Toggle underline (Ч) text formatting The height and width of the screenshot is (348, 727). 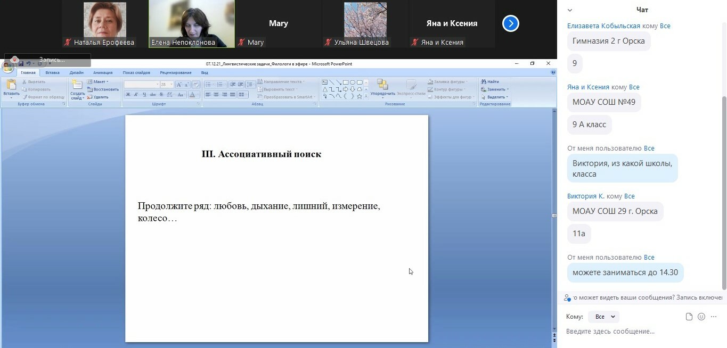[144, 95]
